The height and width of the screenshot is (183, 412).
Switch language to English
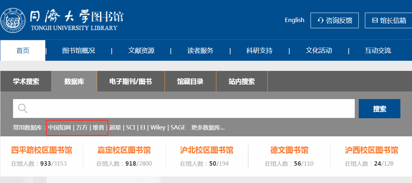coord(294,20)
